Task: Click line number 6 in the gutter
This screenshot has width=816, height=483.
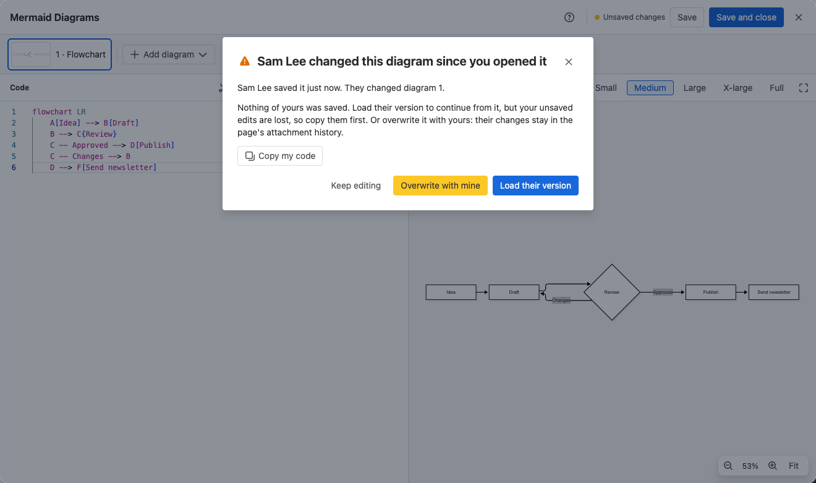Action: [14, 168]
